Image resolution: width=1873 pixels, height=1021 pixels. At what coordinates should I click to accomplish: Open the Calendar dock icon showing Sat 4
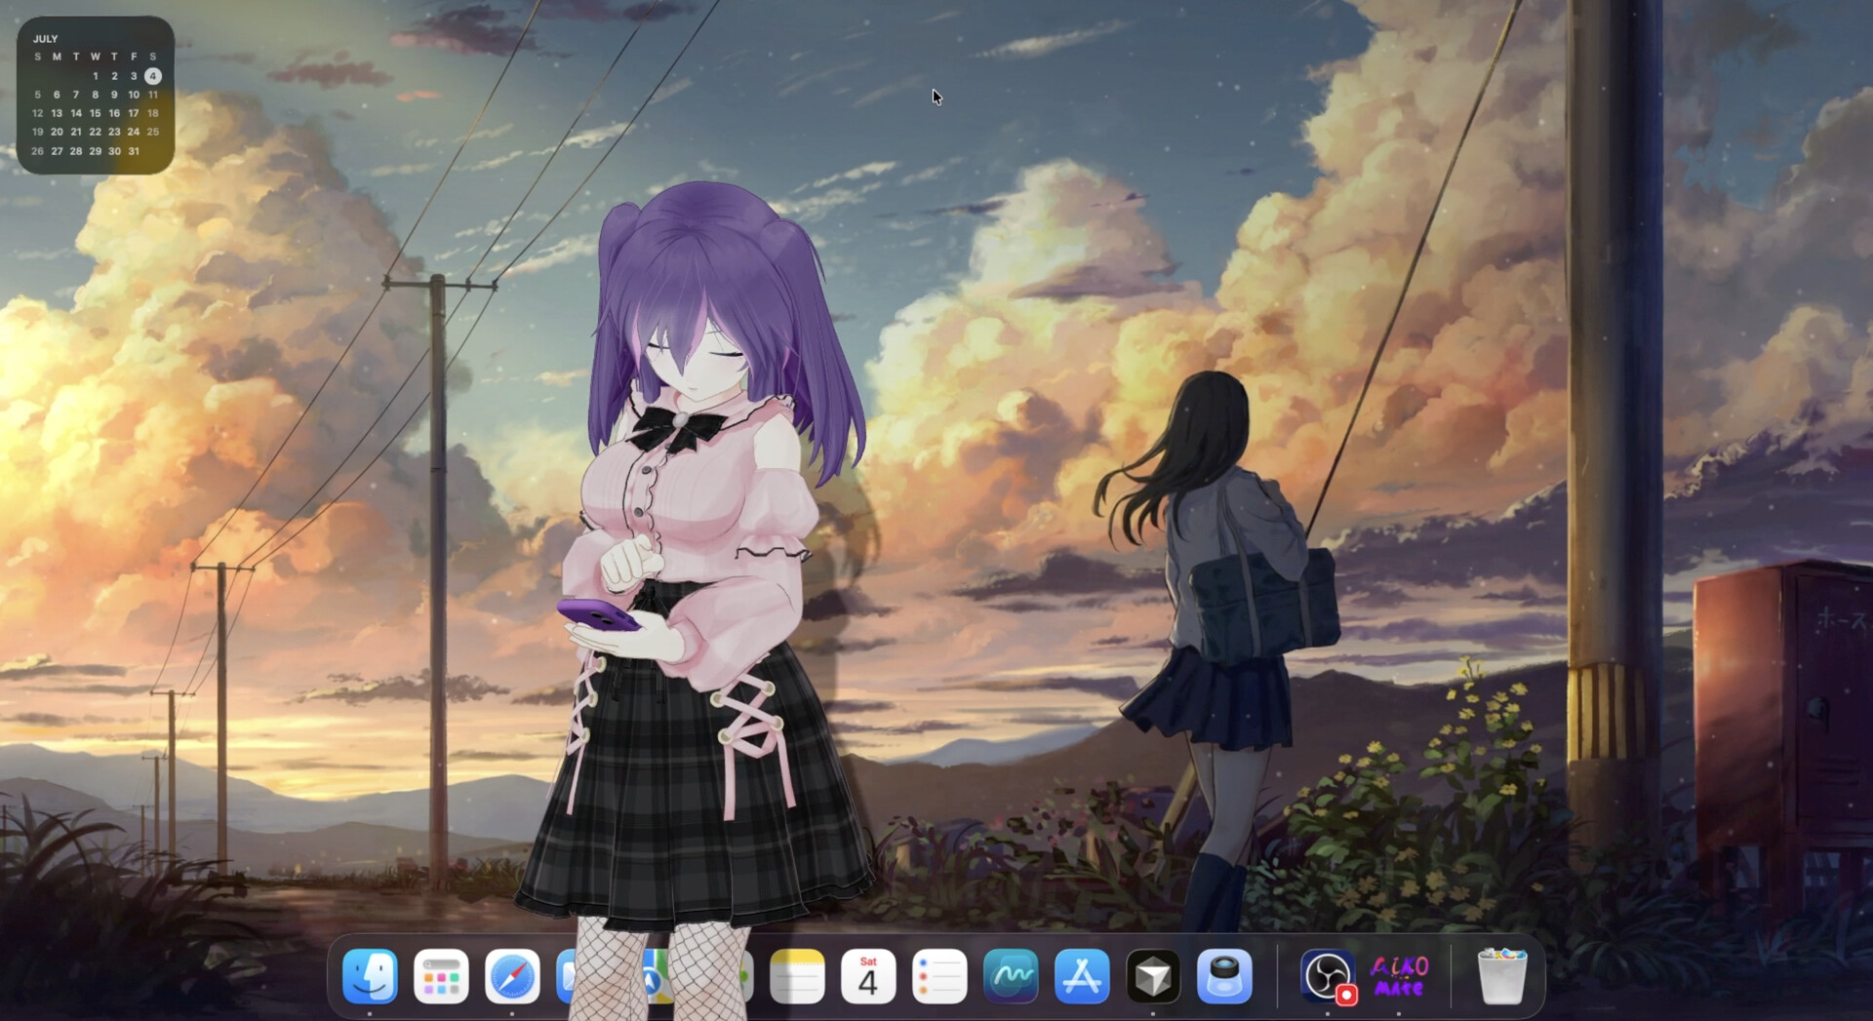(868, 976)
